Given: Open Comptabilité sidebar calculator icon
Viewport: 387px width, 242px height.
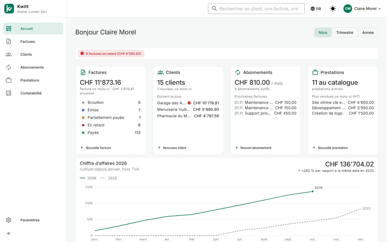Looking at the screenshot, I should click(9, 93).
